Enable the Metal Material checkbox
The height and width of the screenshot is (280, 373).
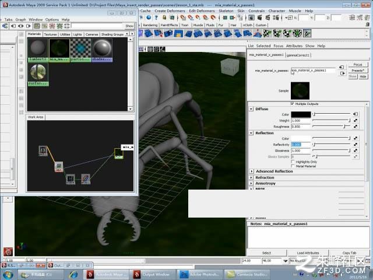coord(293,166)
